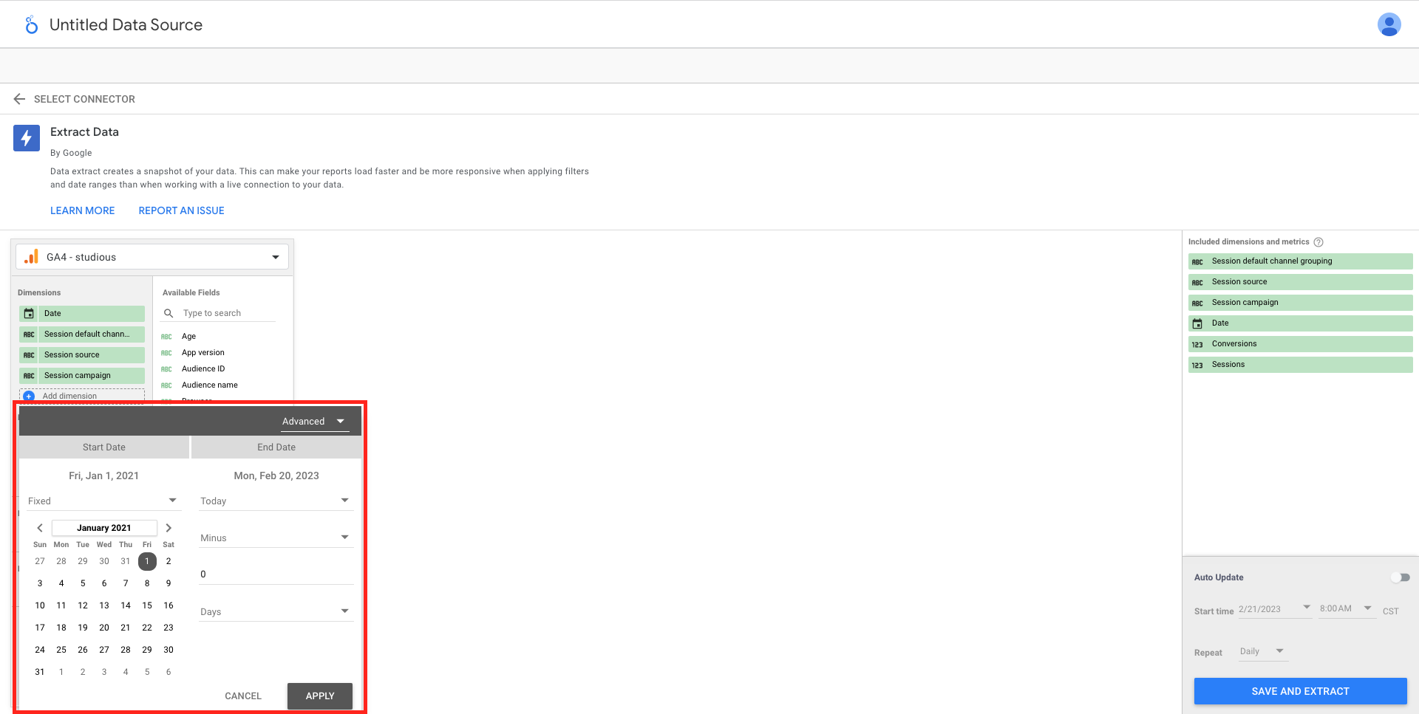This screenshot has width=1419, height=714.
Task: Toggle the Auto Update switch
Action: tap(1400, 577)
